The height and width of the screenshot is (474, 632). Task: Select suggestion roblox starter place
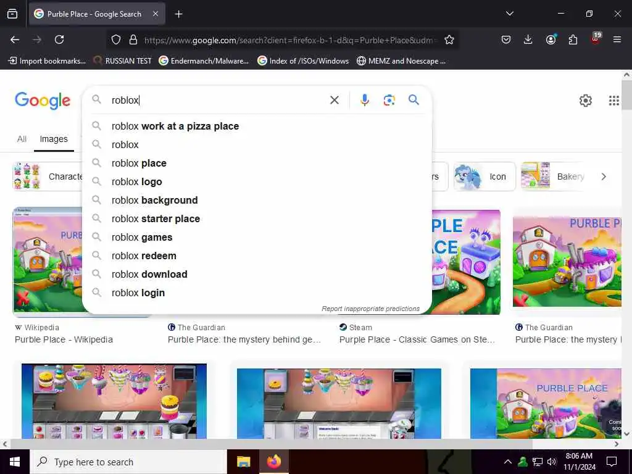(257, 219)
